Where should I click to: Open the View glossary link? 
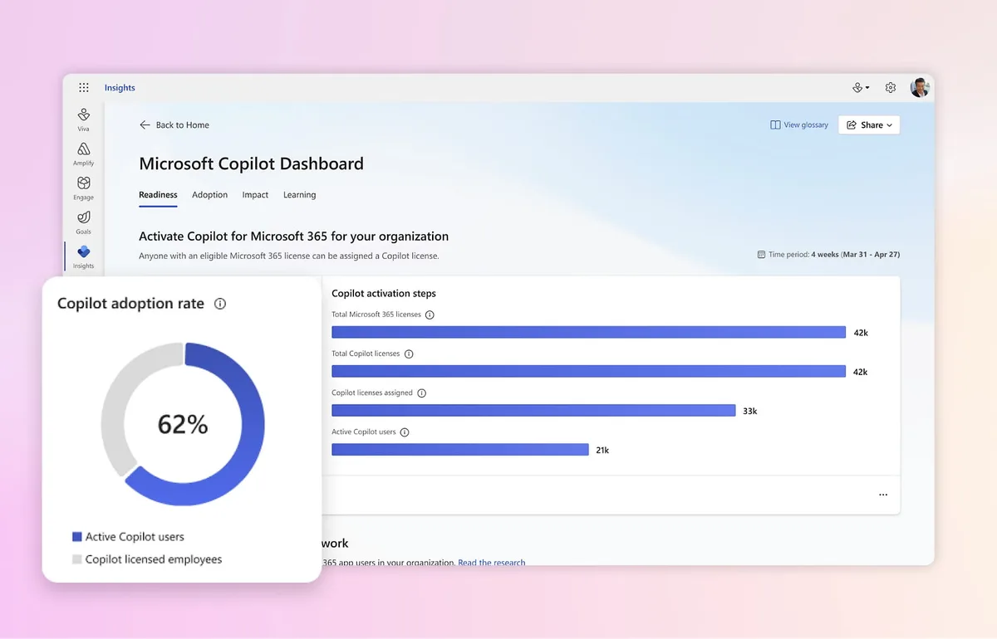pos(799,125)
